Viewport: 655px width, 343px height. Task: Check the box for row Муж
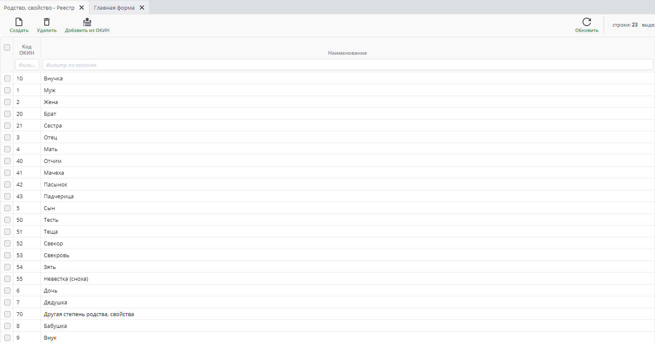[7, 90]
